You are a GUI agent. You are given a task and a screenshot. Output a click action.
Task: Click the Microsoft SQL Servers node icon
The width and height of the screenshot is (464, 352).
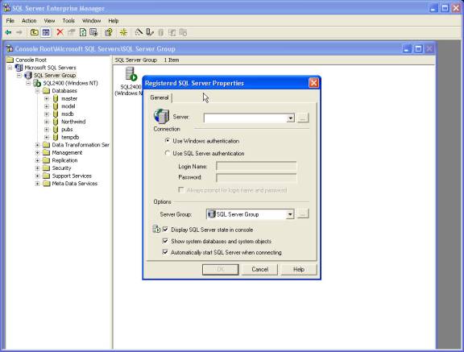click(19, 68)
